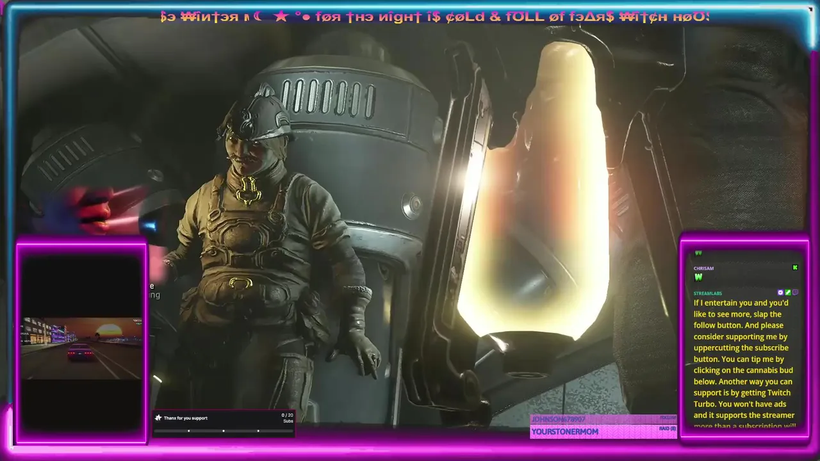Click the CHRISAM username in chat
This screenshot has height=461, width=820.
click(x=703, y=268)
